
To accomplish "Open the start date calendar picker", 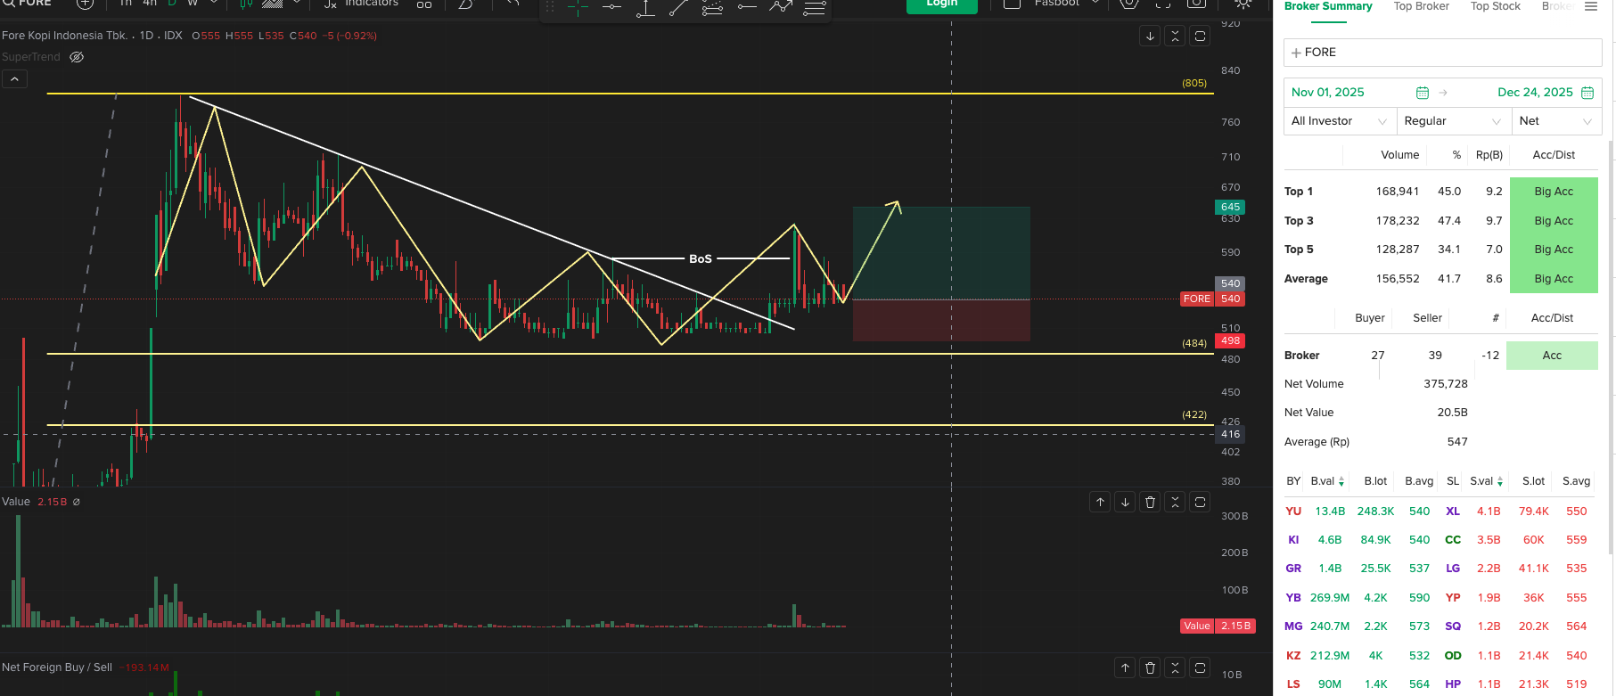I will click(x=1423, y=93).
